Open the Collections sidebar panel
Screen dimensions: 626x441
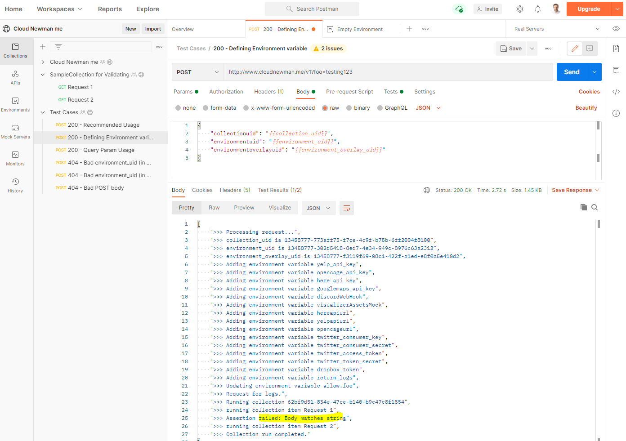(15, 51)
